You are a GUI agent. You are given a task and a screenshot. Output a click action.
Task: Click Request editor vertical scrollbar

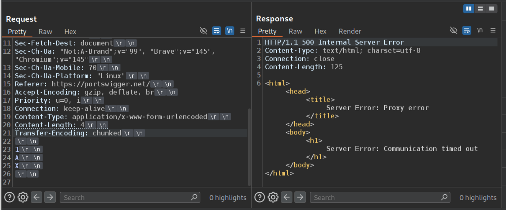click(x=249, y=147)
